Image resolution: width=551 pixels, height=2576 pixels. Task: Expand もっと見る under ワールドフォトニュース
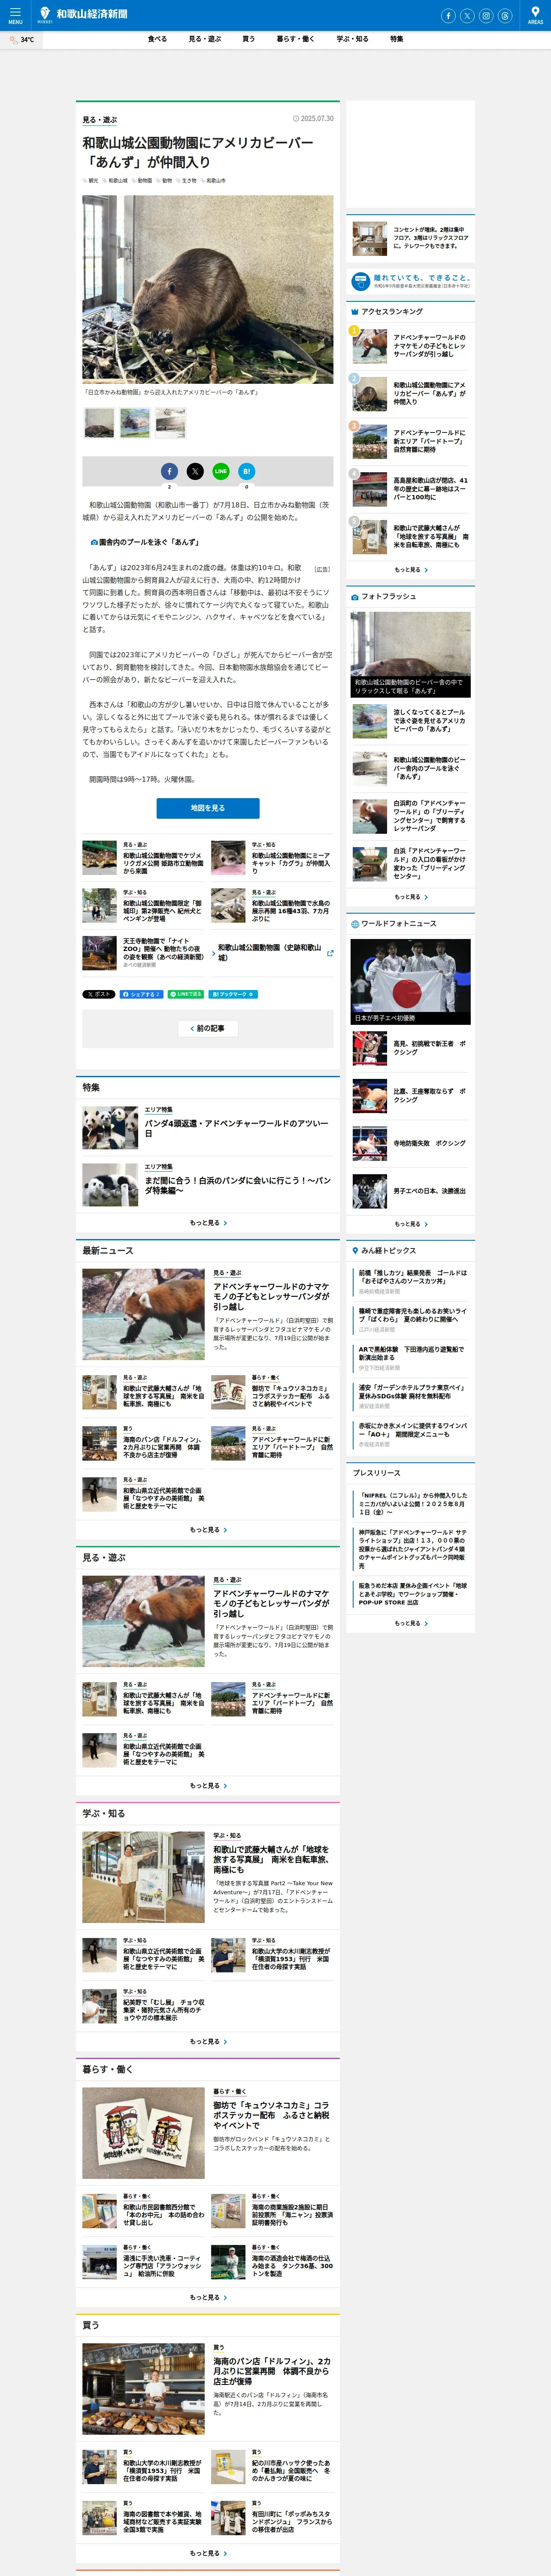(x=411, y=1224)
